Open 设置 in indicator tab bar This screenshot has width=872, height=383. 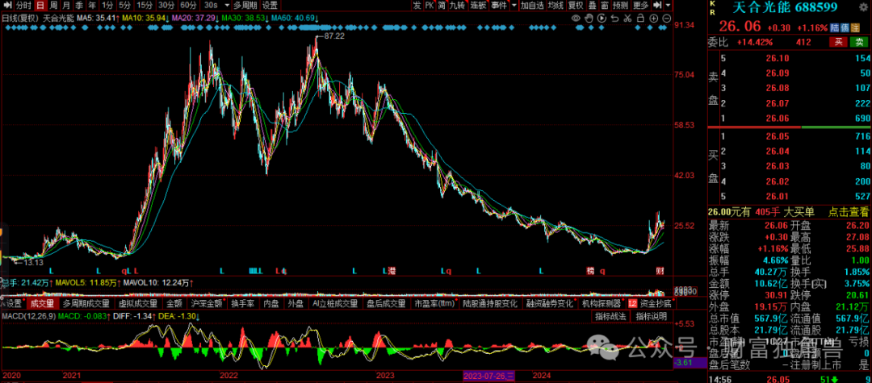(x=14, y=304)
